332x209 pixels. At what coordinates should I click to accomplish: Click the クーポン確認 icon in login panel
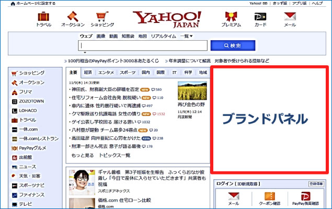pyautogui.click(x=270, y=196)
